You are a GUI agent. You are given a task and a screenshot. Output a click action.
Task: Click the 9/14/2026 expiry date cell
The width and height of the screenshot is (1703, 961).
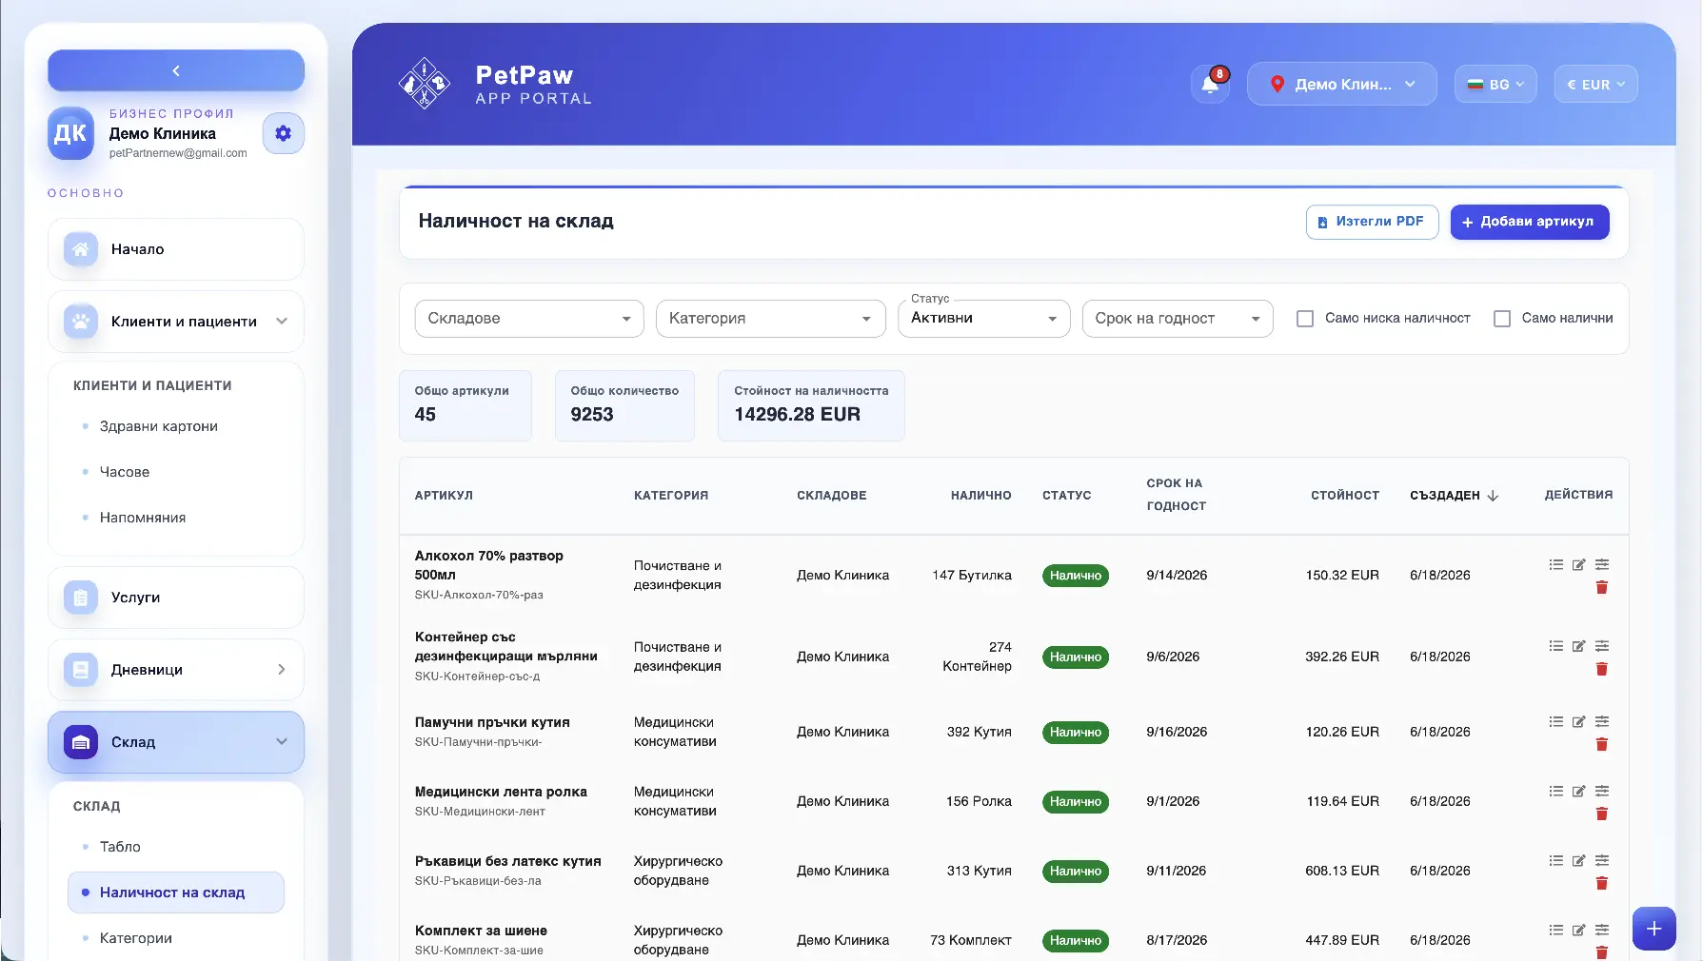tap(1177, 575)
